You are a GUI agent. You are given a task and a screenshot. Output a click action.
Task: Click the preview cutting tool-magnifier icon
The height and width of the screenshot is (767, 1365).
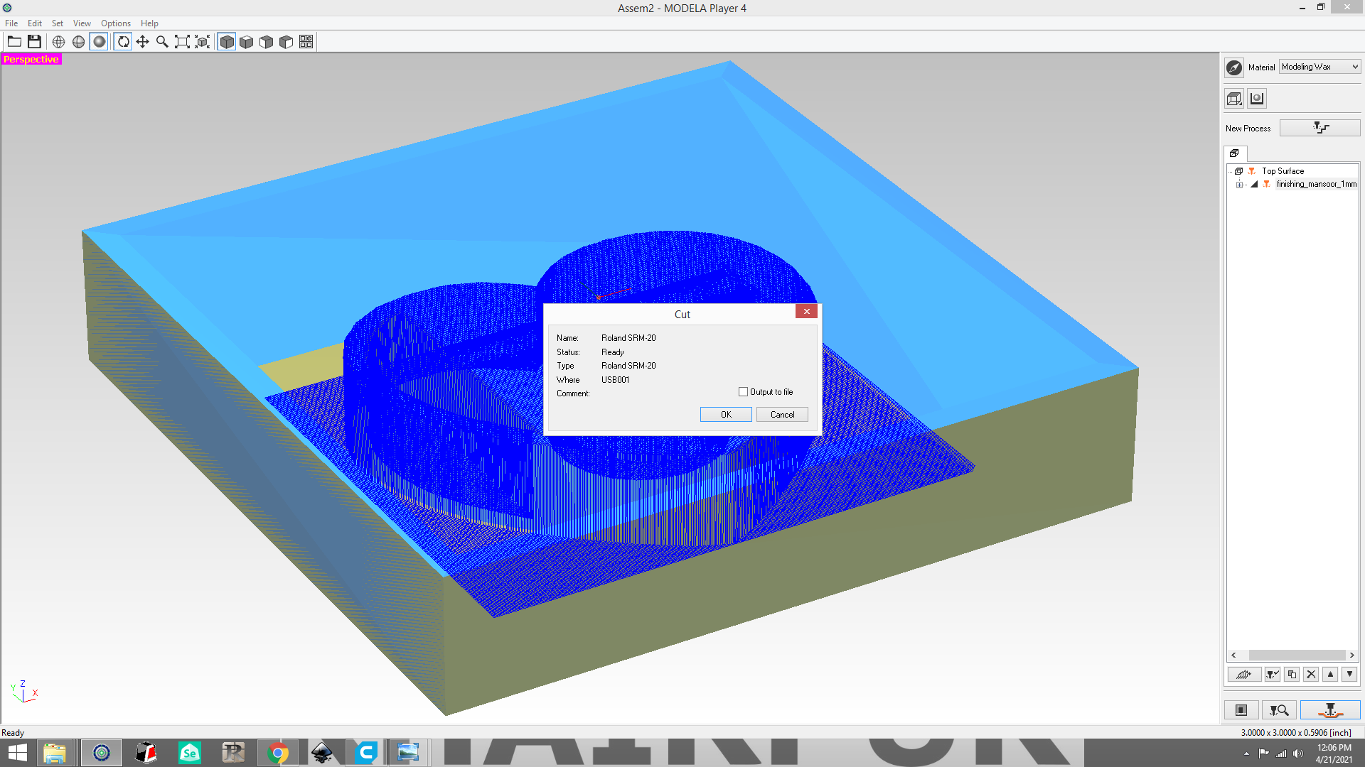[1279, 710]
